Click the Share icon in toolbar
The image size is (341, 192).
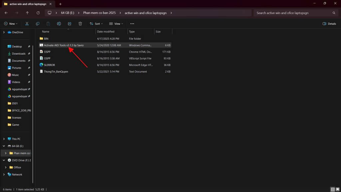70,24
